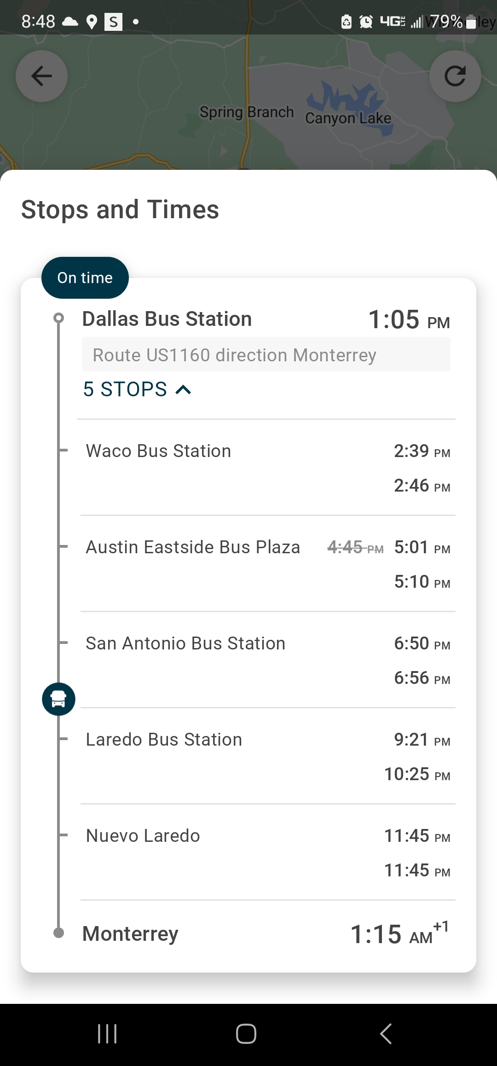Choose the Laredo Bus Station stop
Viewport: 497px width, 1066px height.
coord(164,740)
